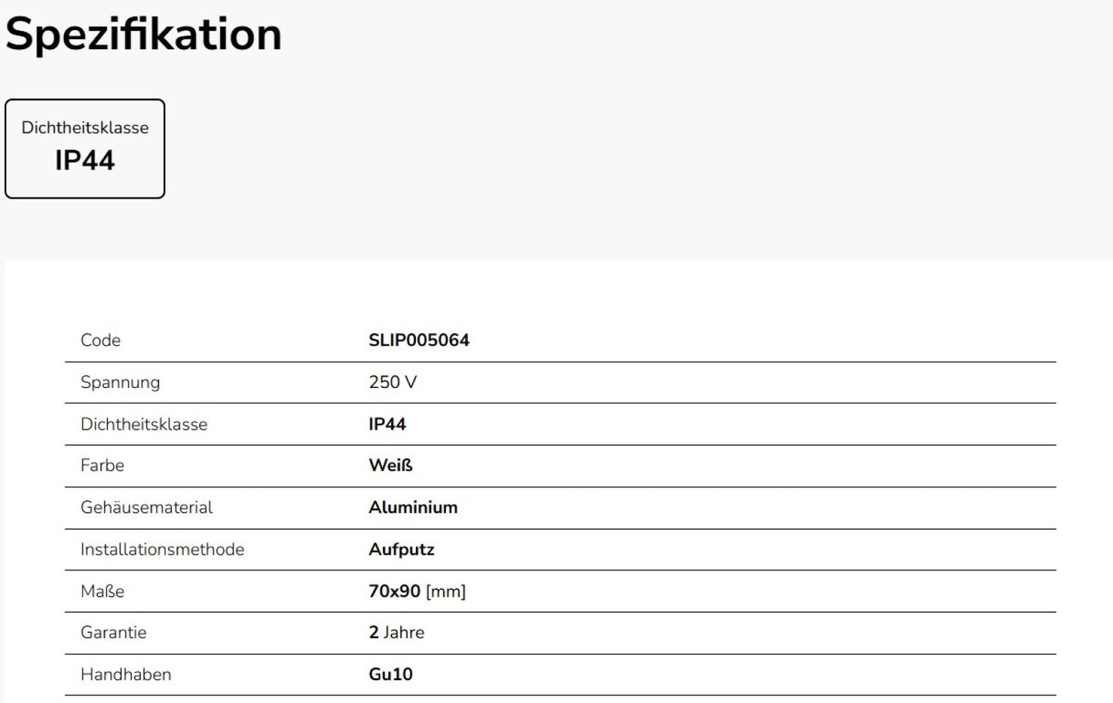The height and width of the screenshot is (703, 1113).
Task: Select the 250 V voltage value
Action: [392, 382]
